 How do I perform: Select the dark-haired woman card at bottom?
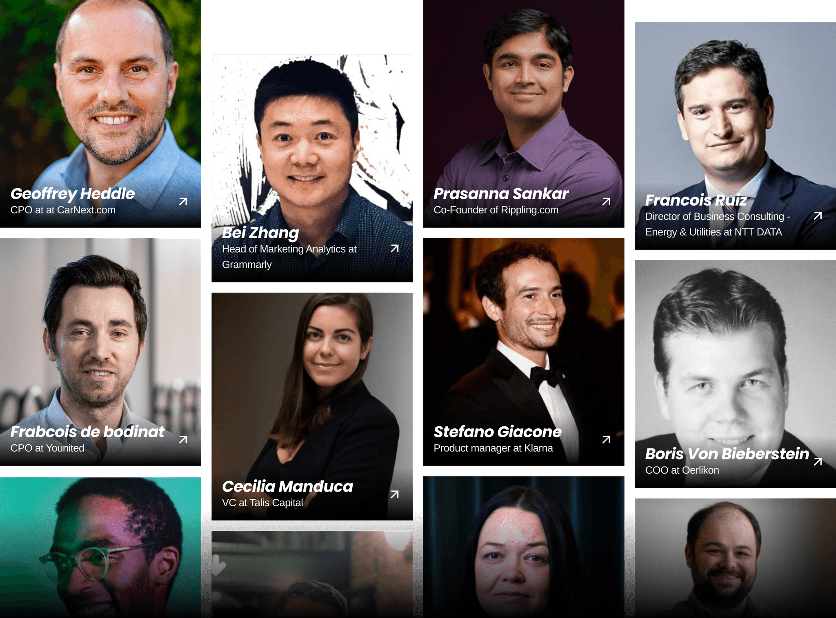[x=524, y=547]
